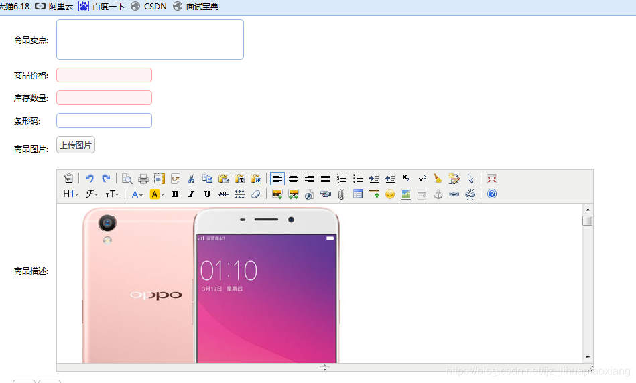The height and width of the screenshot is (383, 636).
Task: Open the line height dropdown
Action: point(240,194)
